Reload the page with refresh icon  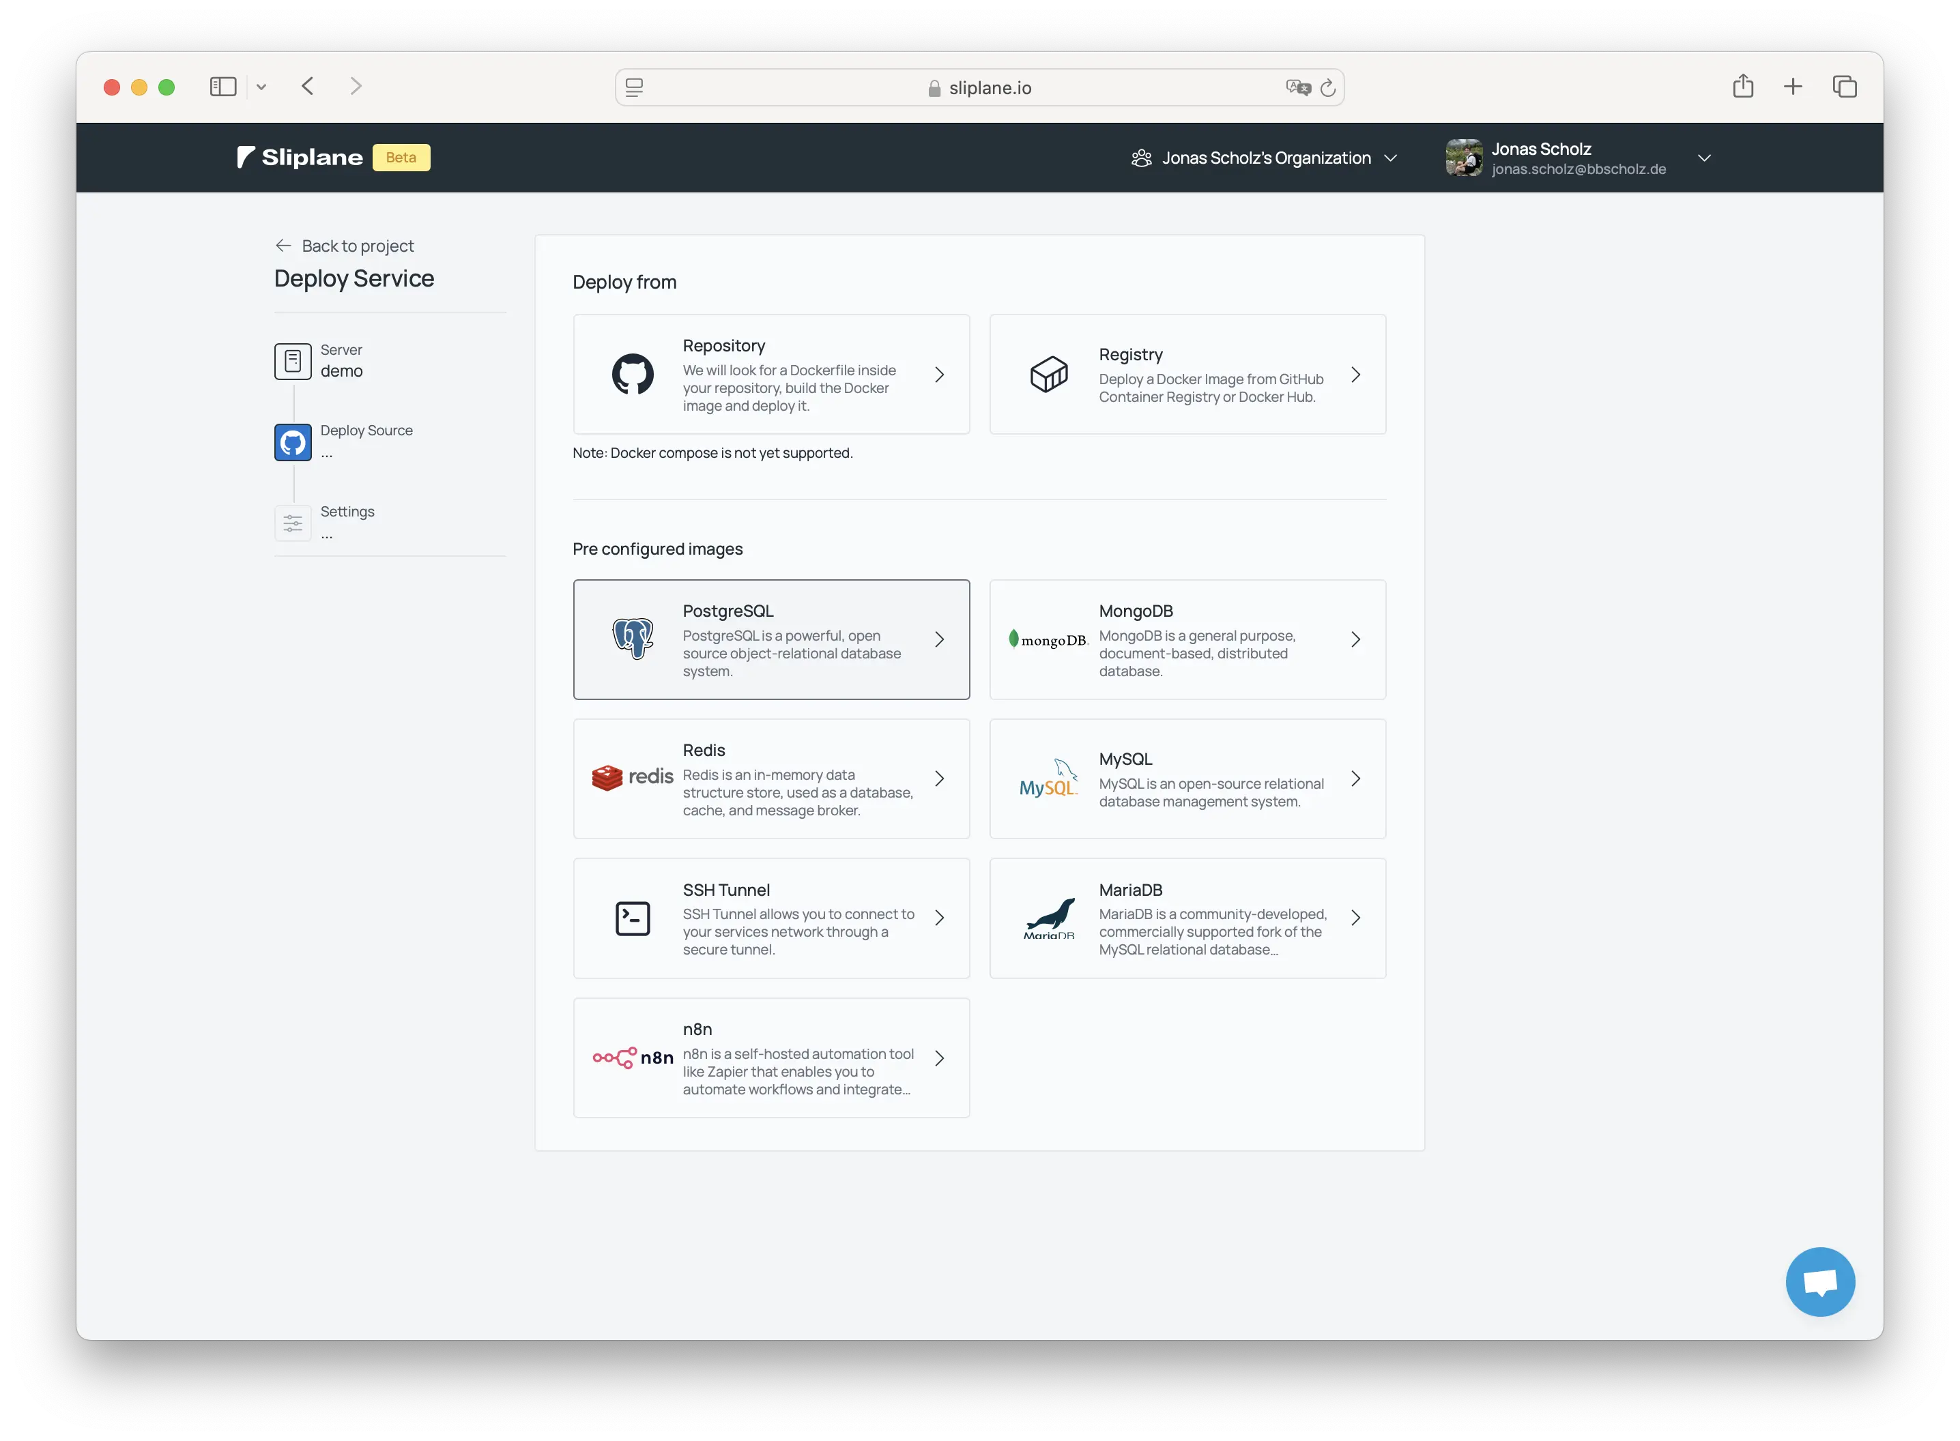click(x=1327, y=88)
